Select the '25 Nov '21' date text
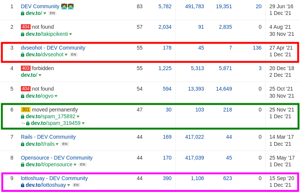 [282, 110]
